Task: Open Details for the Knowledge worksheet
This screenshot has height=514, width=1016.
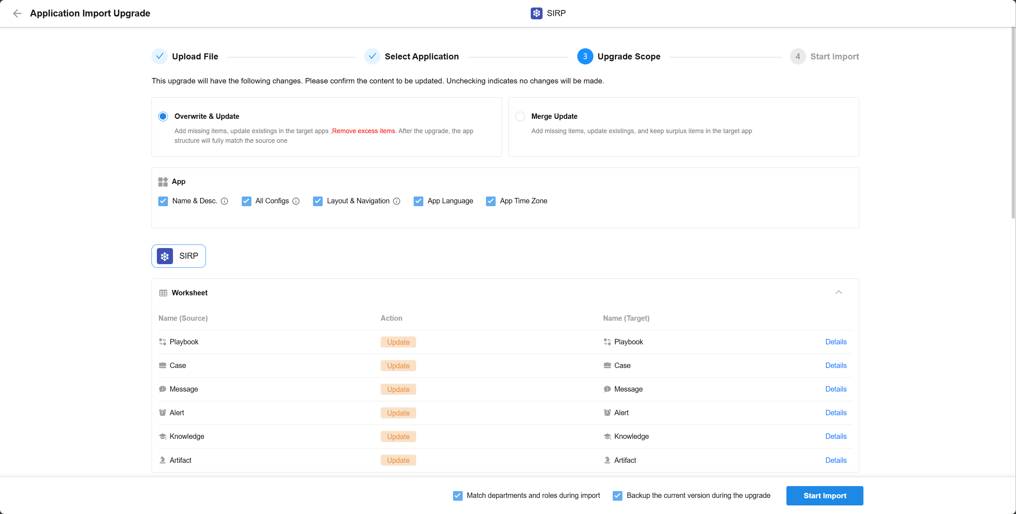Action: pyautogui.click(x=836, y=436)
